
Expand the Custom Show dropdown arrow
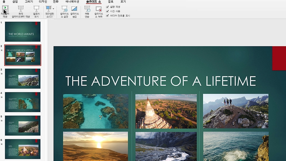pyautogui.click(x=53, y=9)
